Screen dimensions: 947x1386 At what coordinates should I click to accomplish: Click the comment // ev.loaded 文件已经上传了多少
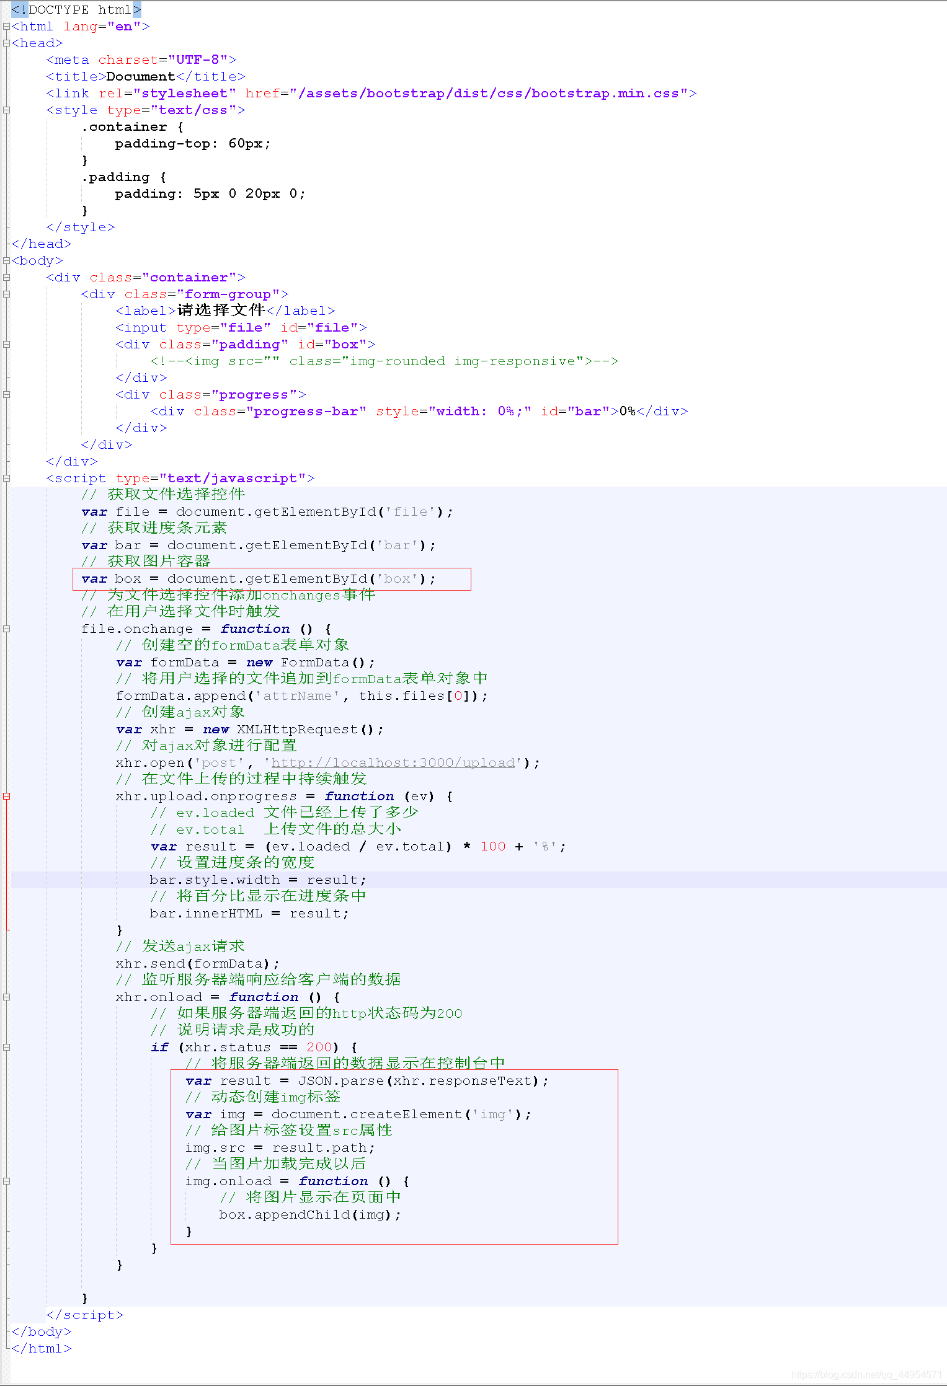(285, 813)
